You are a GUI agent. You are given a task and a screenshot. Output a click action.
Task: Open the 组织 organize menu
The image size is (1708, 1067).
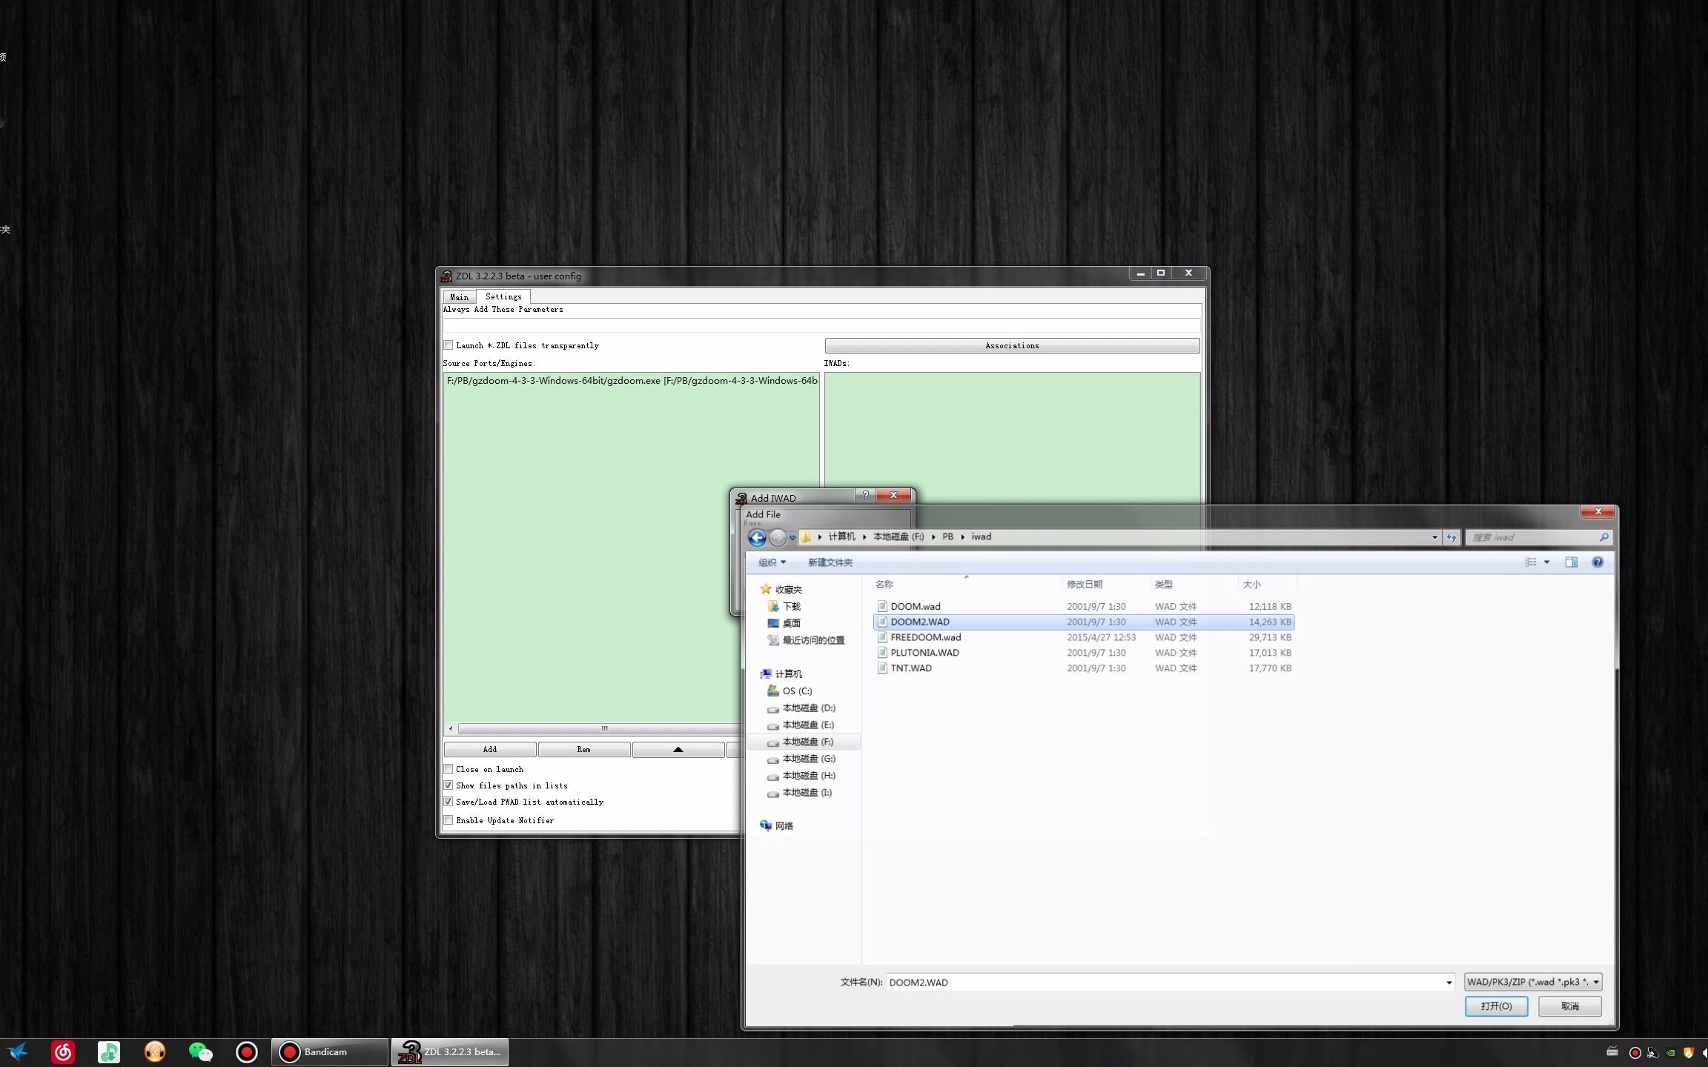point(772,562)
